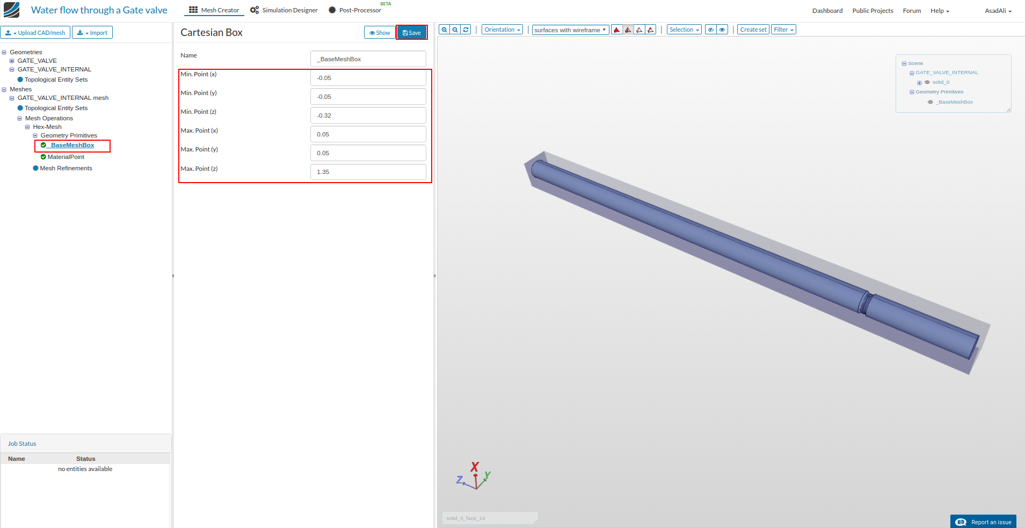Collapse the Scene node in viewer tree

tap(904, 64)
